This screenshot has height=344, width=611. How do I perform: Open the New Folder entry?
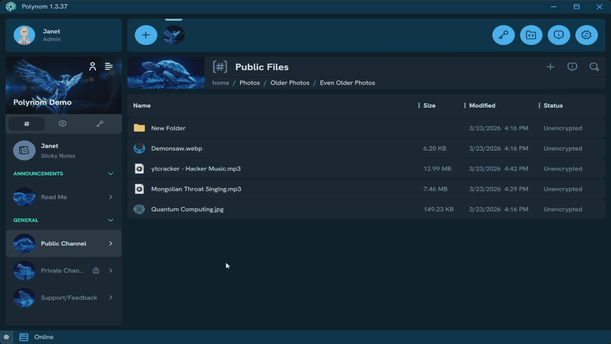168,128
